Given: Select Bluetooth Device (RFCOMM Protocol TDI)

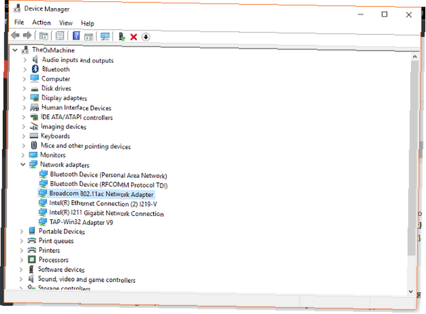Looking at the screenshot, I should pyautogui.click(x=109, y=184).
